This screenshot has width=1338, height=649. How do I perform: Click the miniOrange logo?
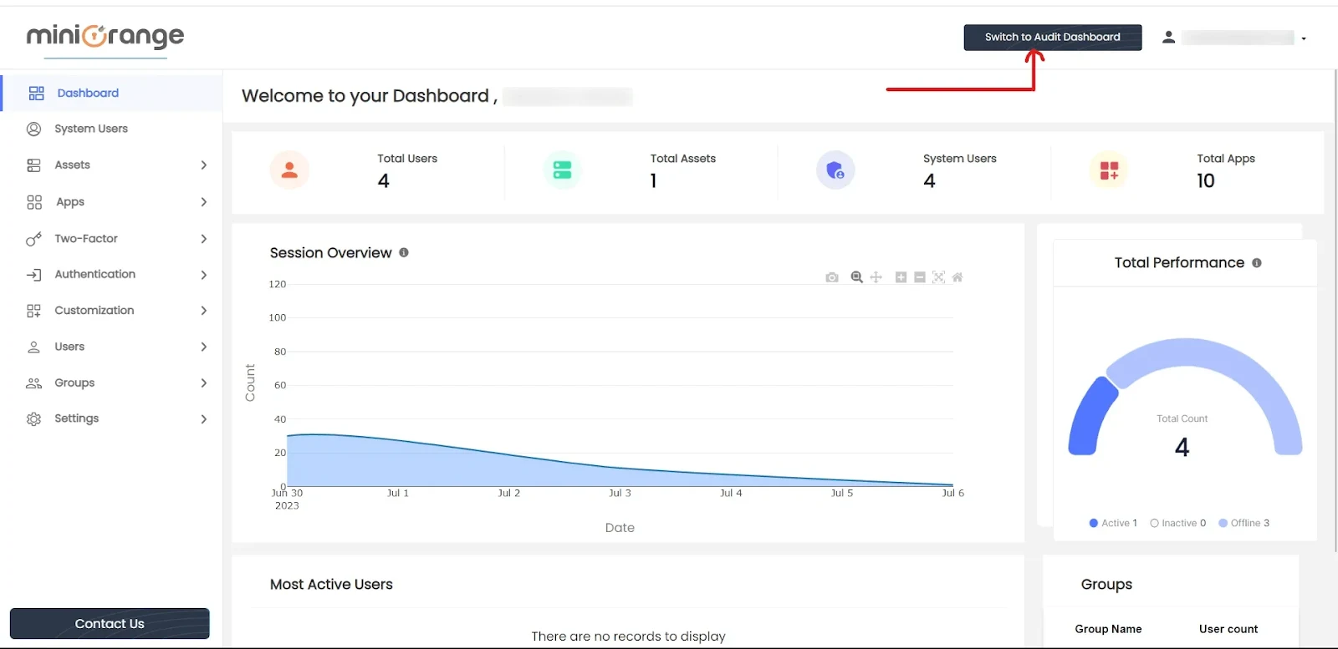coord(105,37)
